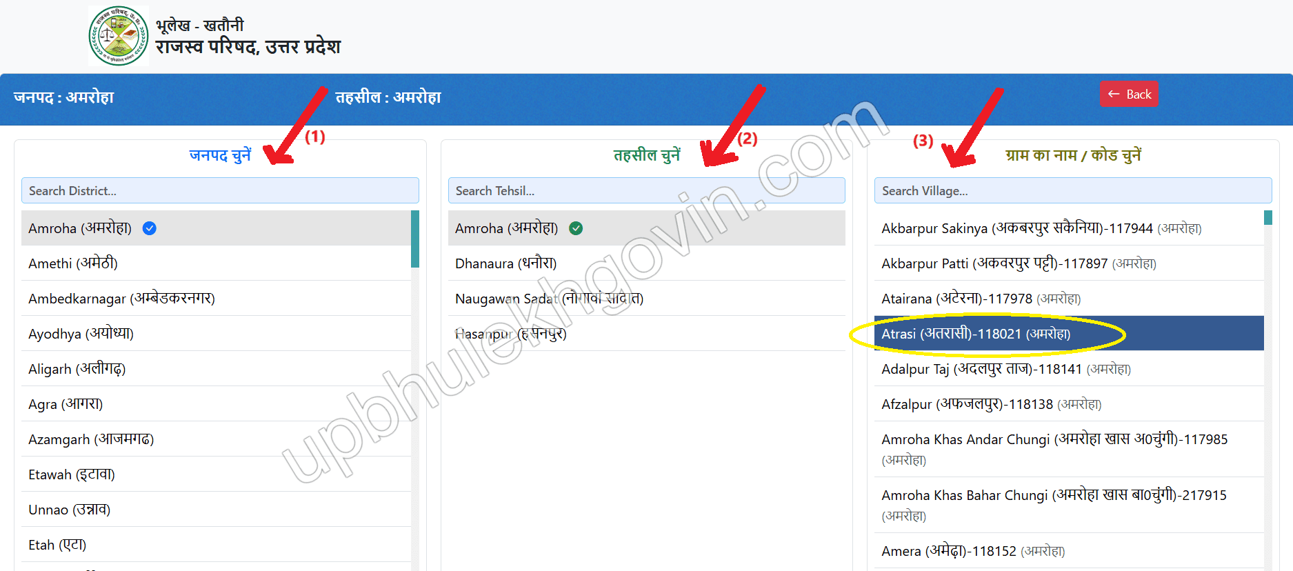Click the Revenue Board logo emblem
The height and width of the screenshot is (571, 1293).
pos(119,36)
